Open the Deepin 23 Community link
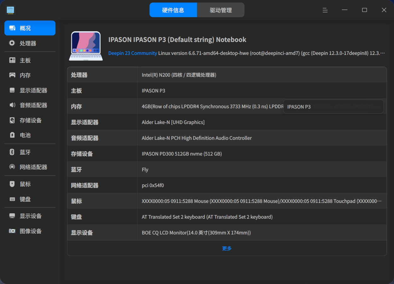This screenshot has width=394, height=284. pyautogui.click(x=133, y=53)
